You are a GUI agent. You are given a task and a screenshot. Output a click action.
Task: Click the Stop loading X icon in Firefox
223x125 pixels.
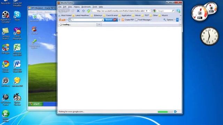coord(78,11)
